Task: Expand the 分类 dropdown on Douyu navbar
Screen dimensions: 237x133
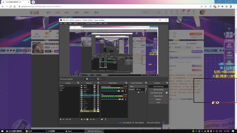Action: tap(67, 12)
